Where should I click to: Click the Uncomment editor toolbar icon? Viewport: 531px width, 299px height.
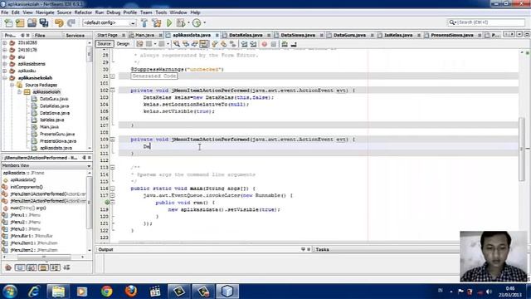[294, 44]
